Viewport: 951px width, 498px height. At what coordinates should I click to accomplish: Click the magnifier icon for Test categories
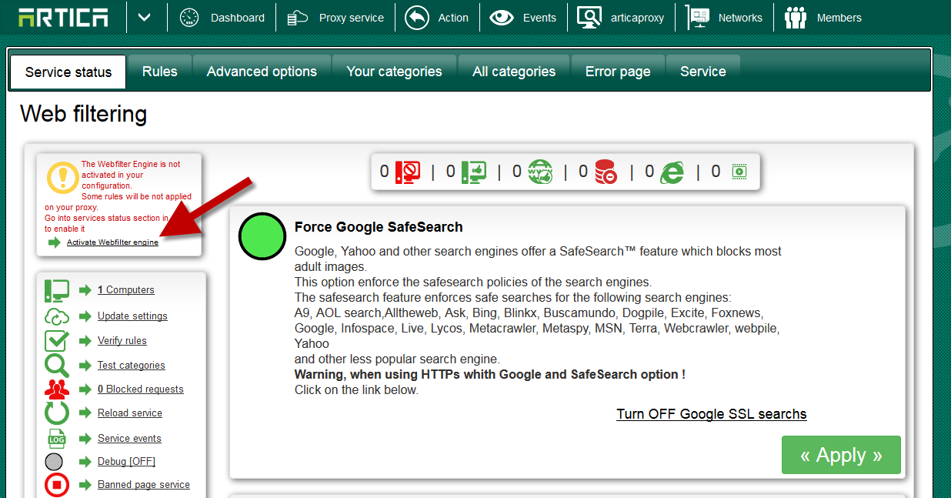57,365
